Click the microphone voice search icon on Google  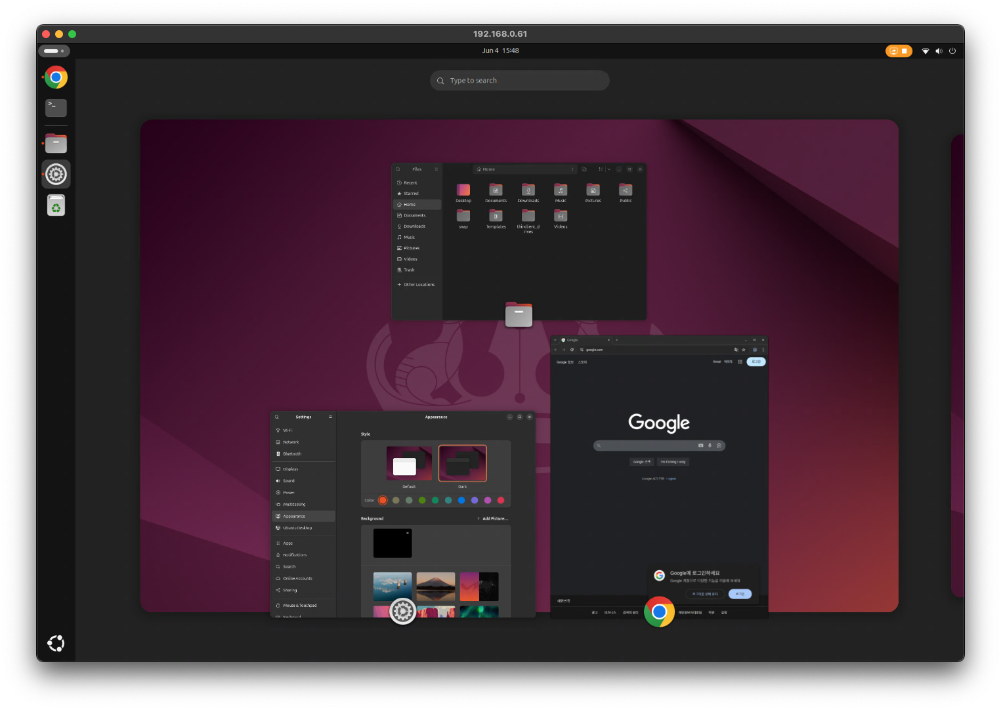tap(710, 446)
